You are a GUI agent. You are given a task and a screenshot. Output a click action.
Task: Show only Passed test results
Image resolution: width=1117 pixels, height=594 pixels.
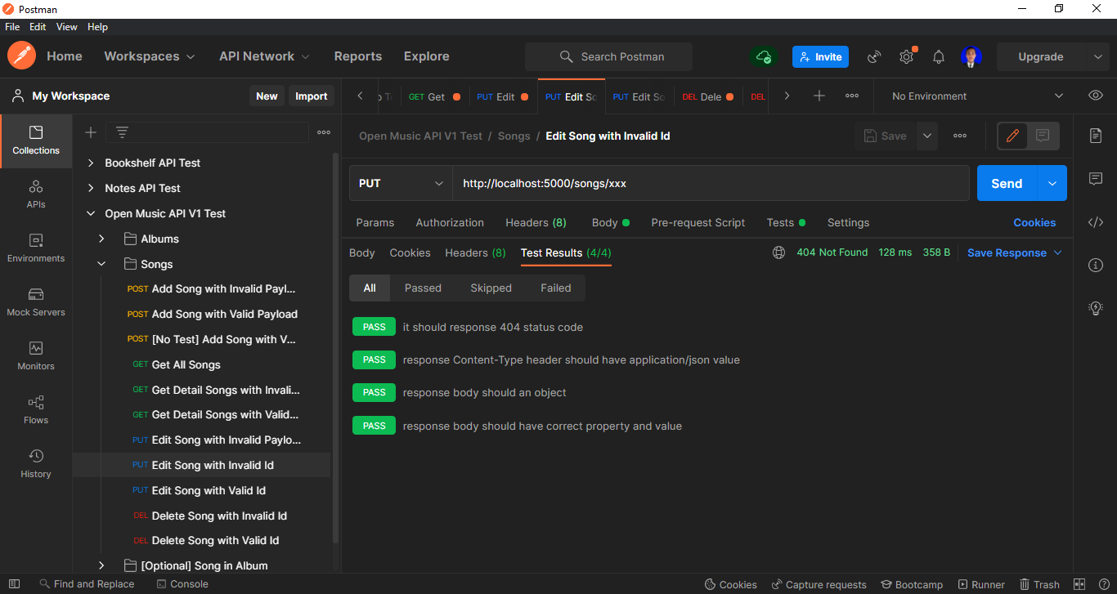423,288
